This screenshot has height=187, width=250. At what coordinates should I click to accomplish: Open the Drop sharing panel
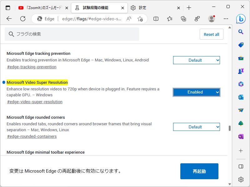(240, 110)
